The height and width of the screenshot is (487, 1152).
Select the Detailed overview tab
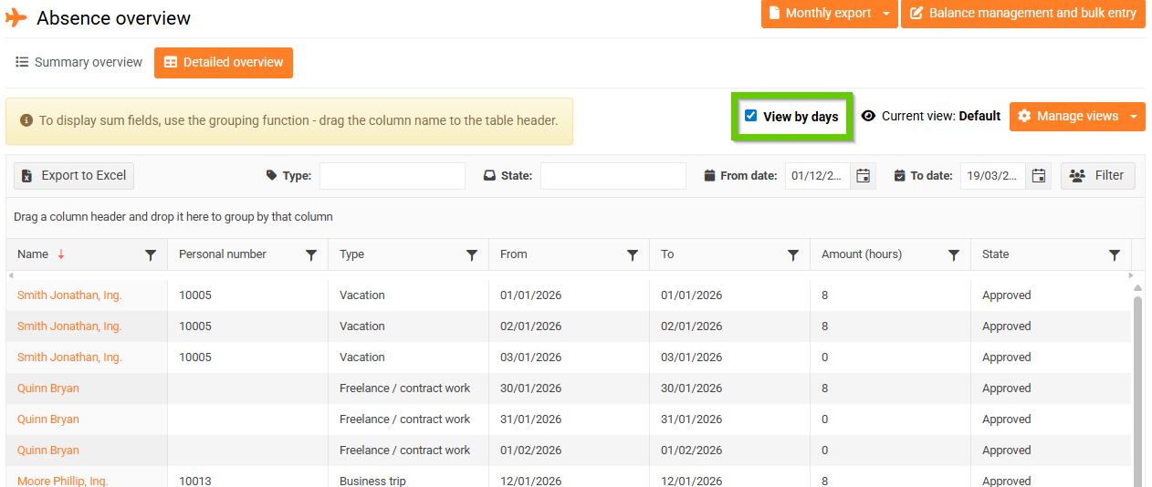tap(224, 63)
